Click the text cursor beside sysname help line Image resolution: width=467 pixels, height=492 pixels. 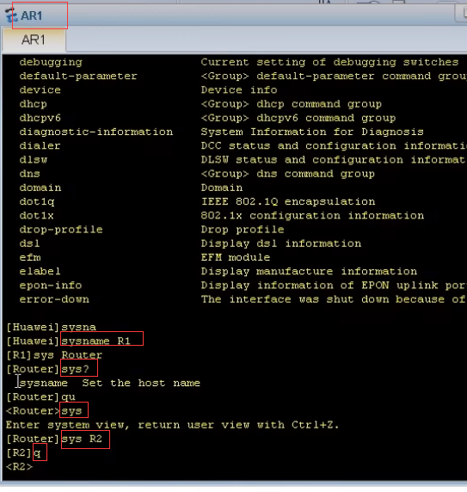pos(19,381)
